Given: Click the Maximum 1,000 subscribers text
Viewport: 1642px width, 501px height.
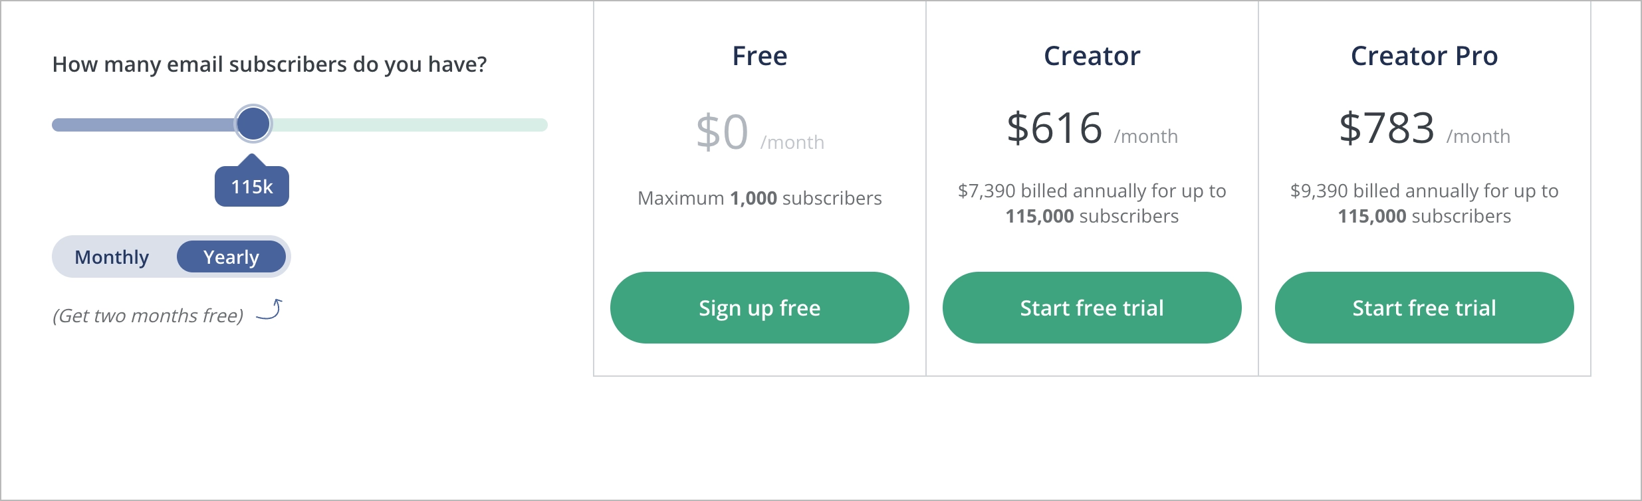Looking at the screenshot, I should click(760, 197).
